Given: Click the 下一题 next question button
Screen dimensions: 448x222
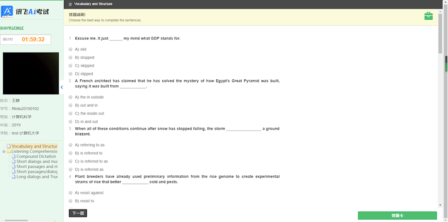Looking at the screenshot, I should (x=78, y=213).
